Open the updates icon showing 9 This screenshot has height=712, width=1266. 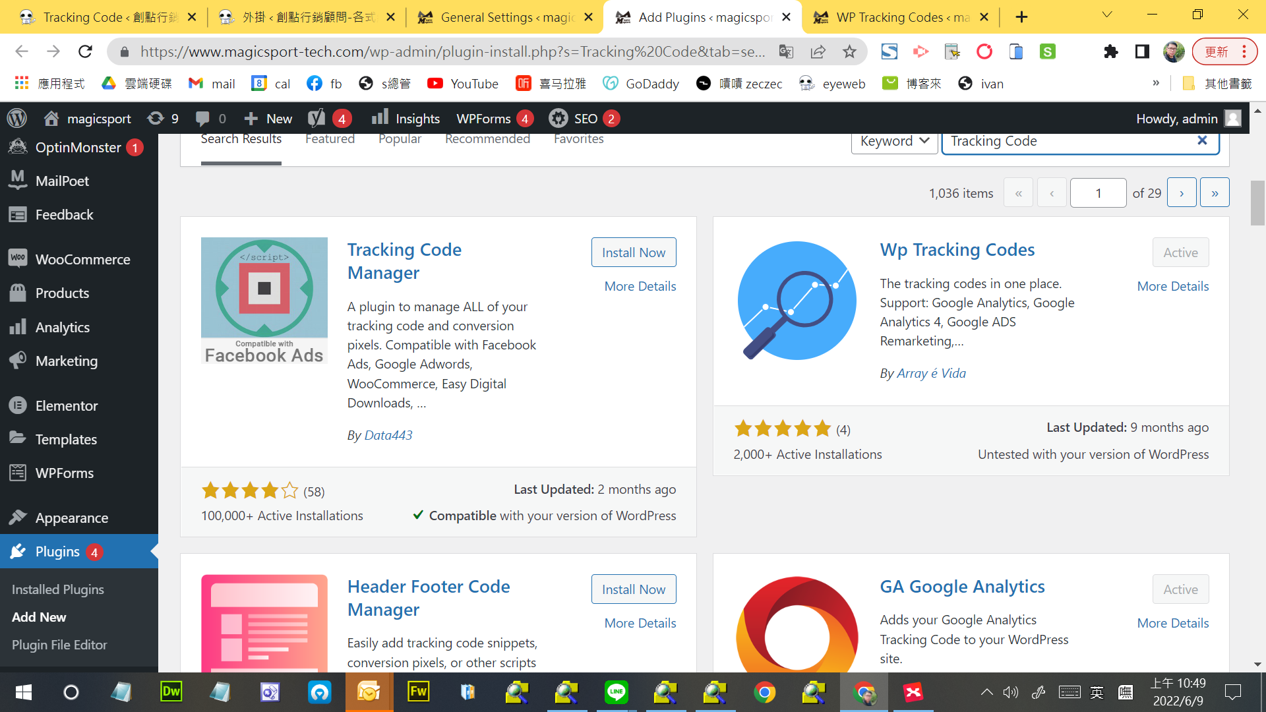click(163, 119)
